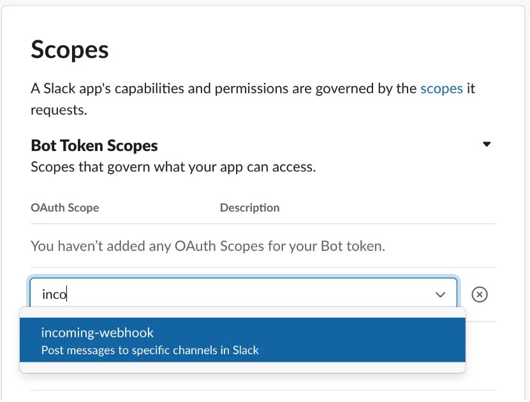Screen dimensions: 530x402
Task: Click the main Scopes page heading
Action: [x=70, y=50]
